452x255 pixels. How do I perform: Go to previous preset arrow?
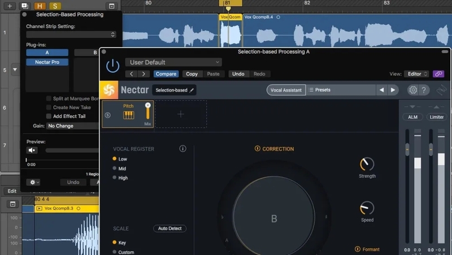click(x=132, y=74)
